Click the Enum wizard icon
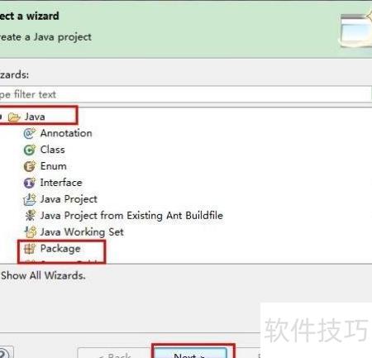Screen dimensions: 372x358 30,166
